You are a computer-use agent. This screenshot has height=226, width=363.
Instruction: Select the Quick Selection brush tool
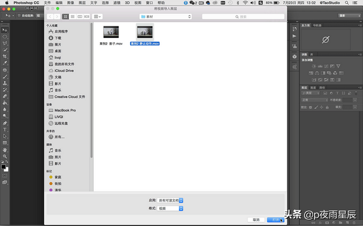click(5, 50)
